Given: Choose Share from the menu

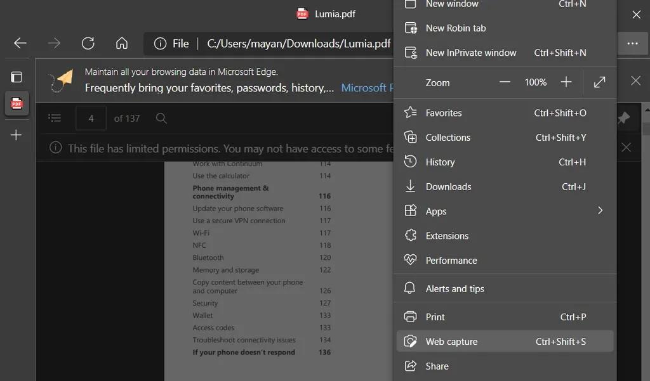Looking at the screenshot, I should (x=505, y=366).
